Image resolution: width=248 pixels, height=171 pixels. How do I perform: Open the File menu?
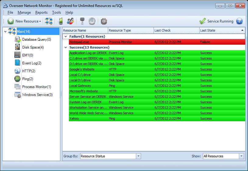pos(10,12)
